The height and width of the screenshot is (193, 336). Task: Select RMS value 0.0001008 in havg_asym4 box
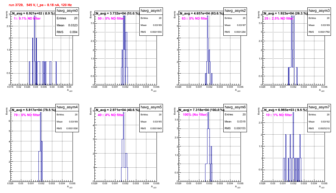pos(72,129)
